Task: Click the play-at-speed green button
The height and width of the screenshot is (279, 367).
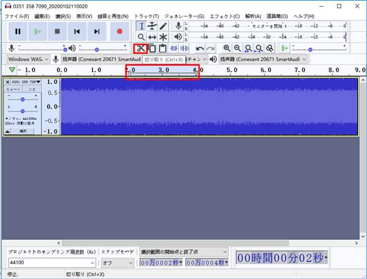Action: (x=284, y=49)
